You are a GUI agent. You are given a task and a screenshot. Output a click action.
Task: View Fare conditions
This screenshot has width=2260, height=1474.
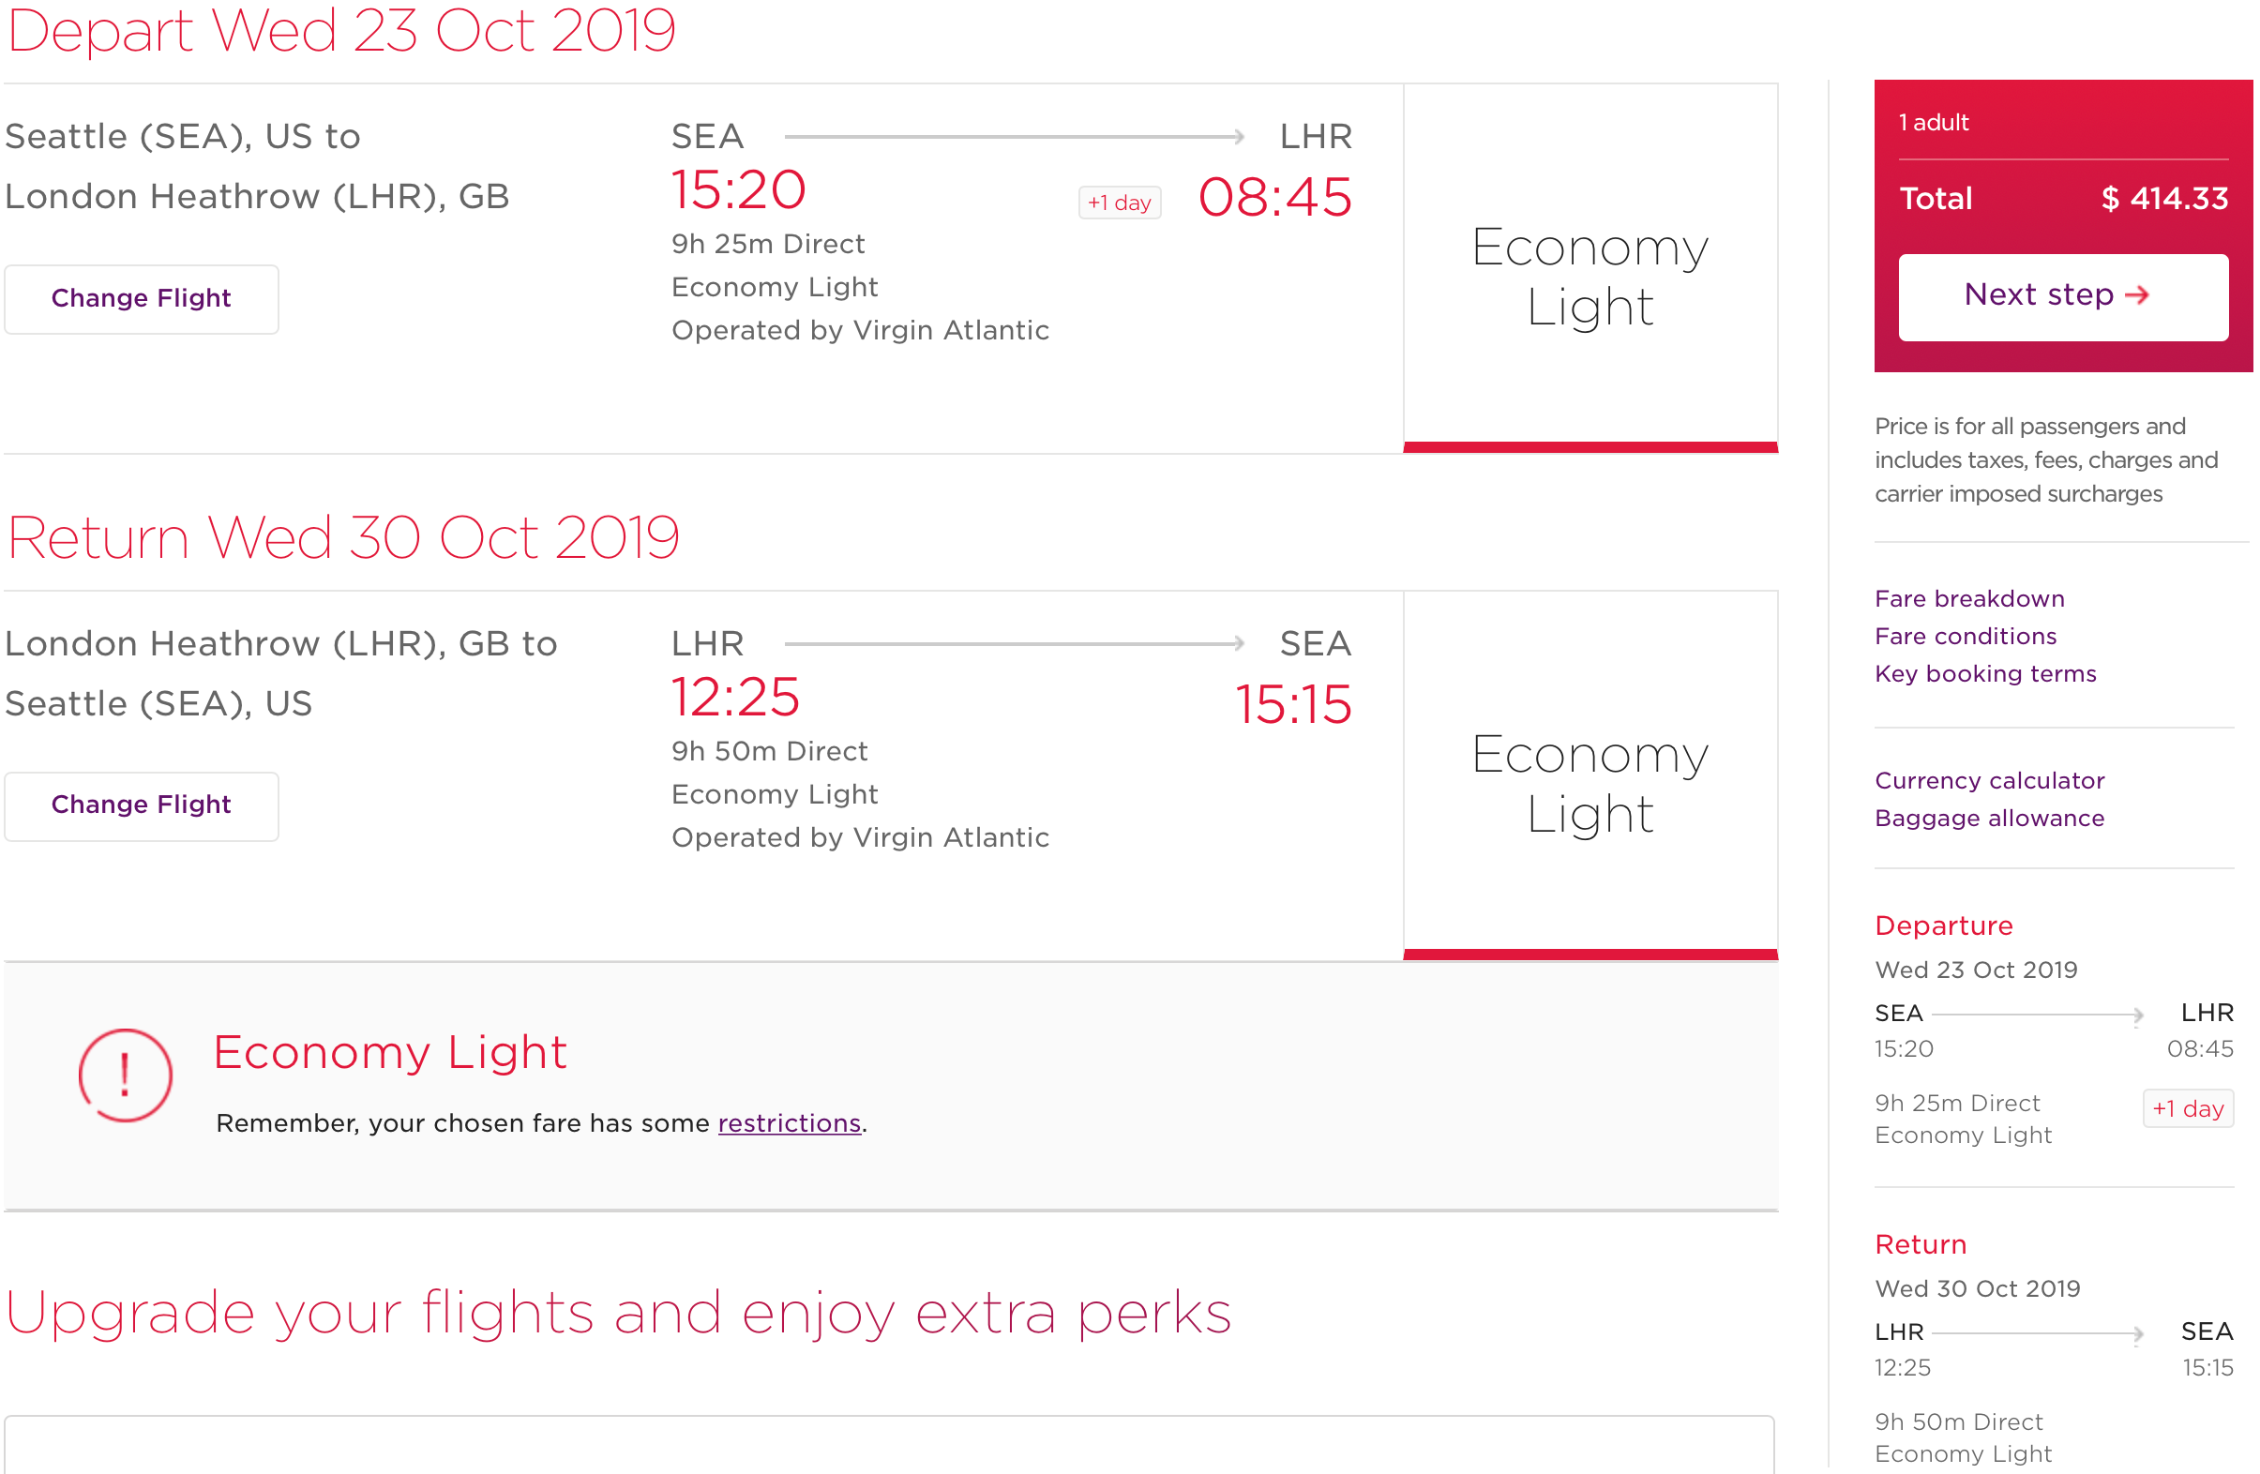pyautogui.click(x=1966, y=637)
